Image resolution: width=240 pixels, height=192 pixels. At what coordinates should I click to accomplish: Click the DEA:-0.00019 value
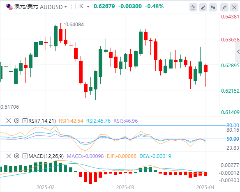(155, 156)
